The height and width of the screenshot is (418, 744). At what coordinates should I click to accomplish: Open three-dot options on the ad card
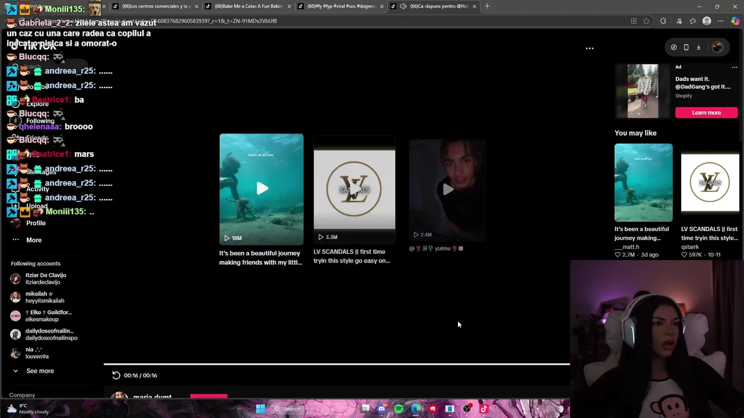(x=734, y=67)
